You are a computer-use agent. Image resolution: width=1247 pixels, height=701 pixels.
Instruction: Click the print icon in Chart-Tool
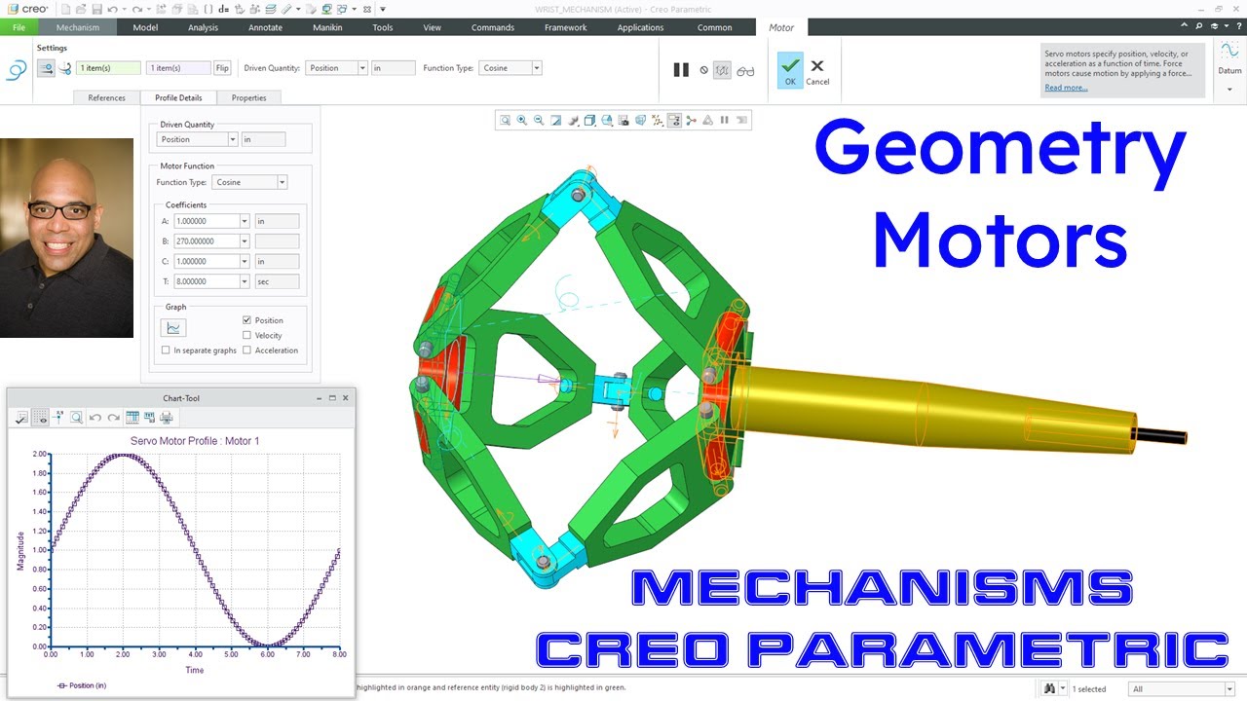coord(167,418)
